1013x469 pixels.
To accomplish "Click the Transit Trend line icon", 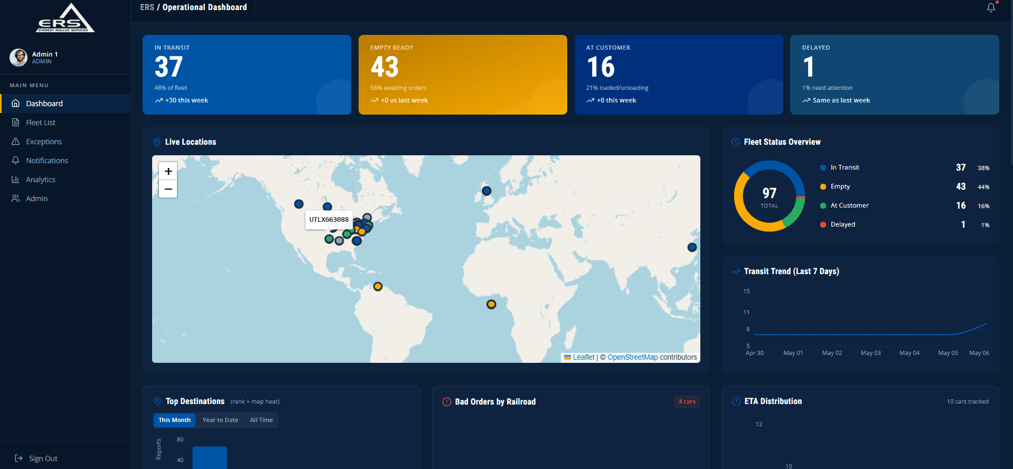I will click(x=735, y=271).
